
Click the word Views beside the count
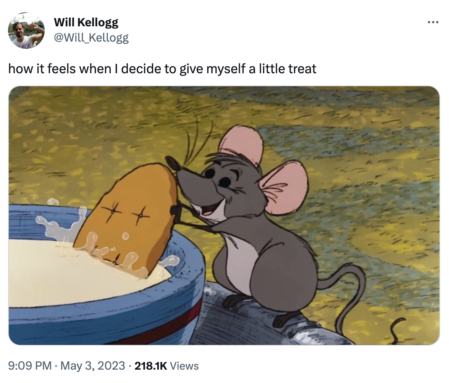(x=184, y=365)
